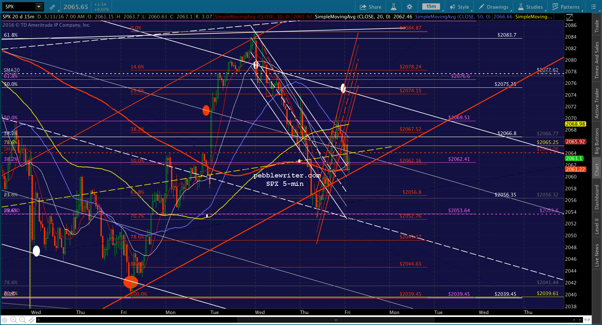Change the 15m timeframe setting

(431, 6)
